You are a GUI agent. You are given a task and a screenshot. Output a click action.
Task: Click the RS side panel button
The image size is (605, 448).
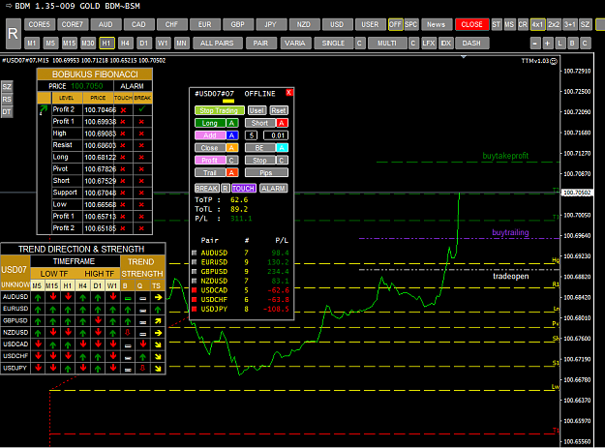pos(7,100)
